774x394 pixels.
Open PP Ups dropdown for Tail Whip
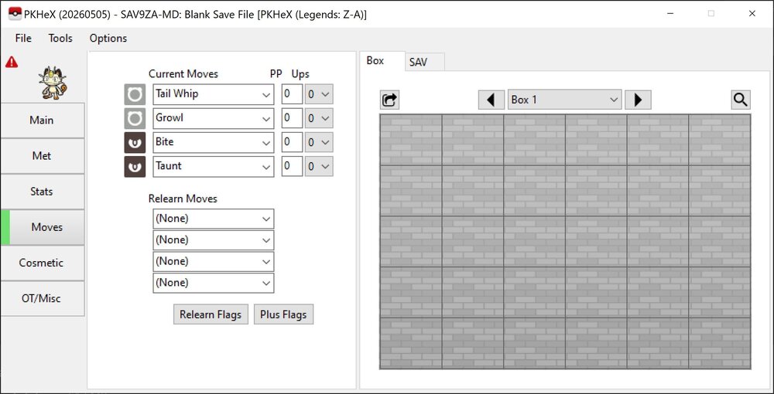pos(319,94)
